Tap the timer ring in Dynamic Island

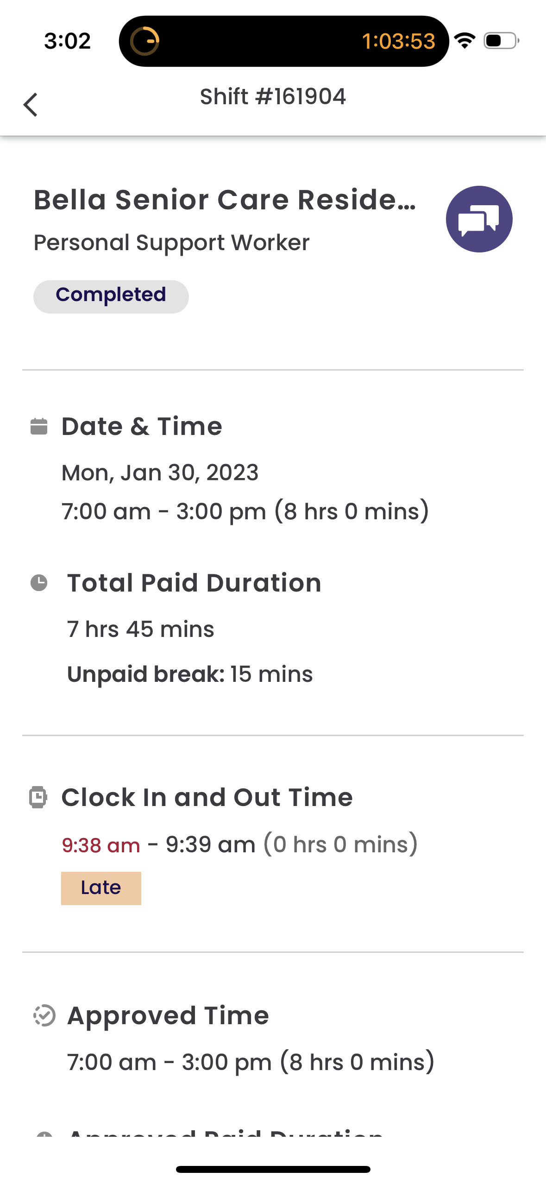(145, 41)
